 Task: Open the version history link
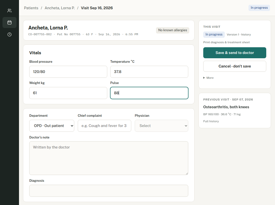pyautogui.click(x=246, y=34)
